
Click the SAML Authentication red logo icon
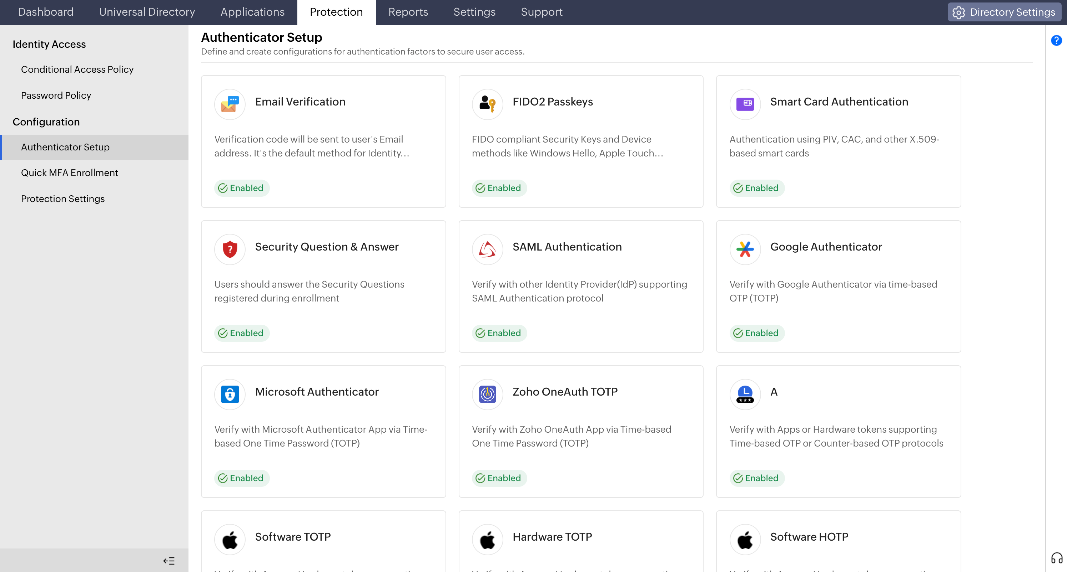click(x=487, y=249)
